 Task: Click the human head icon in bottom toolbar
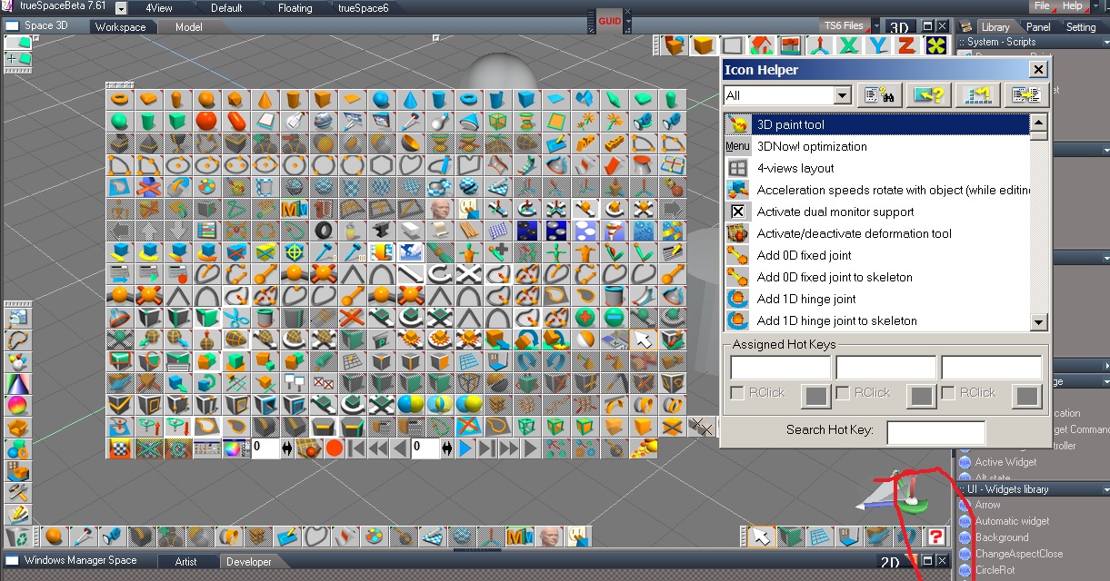click(547, 537)
